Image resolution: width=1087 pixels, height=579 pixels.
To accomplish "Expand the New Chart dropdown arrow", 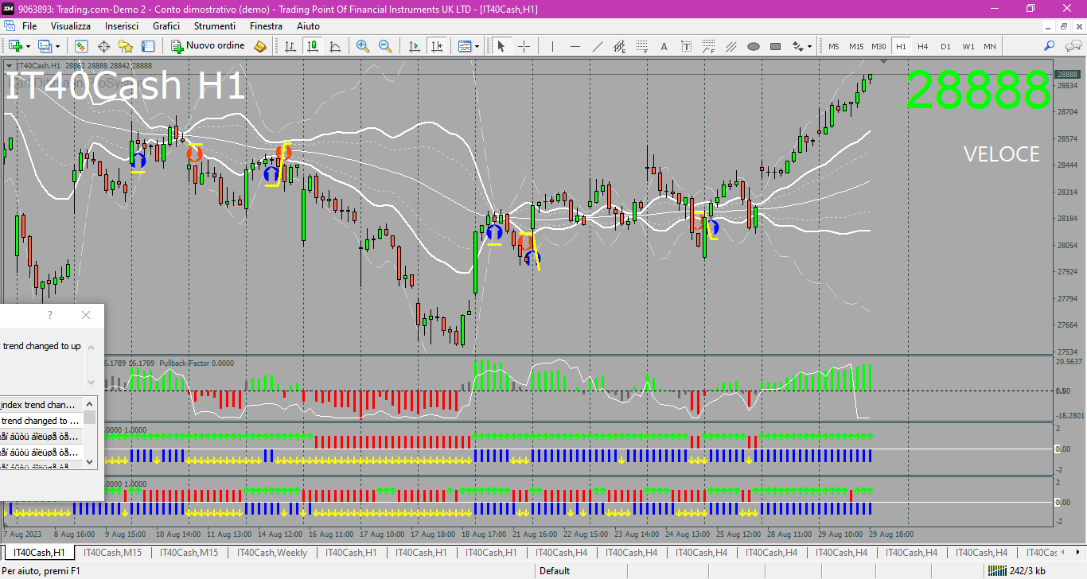I will (28, 46).
